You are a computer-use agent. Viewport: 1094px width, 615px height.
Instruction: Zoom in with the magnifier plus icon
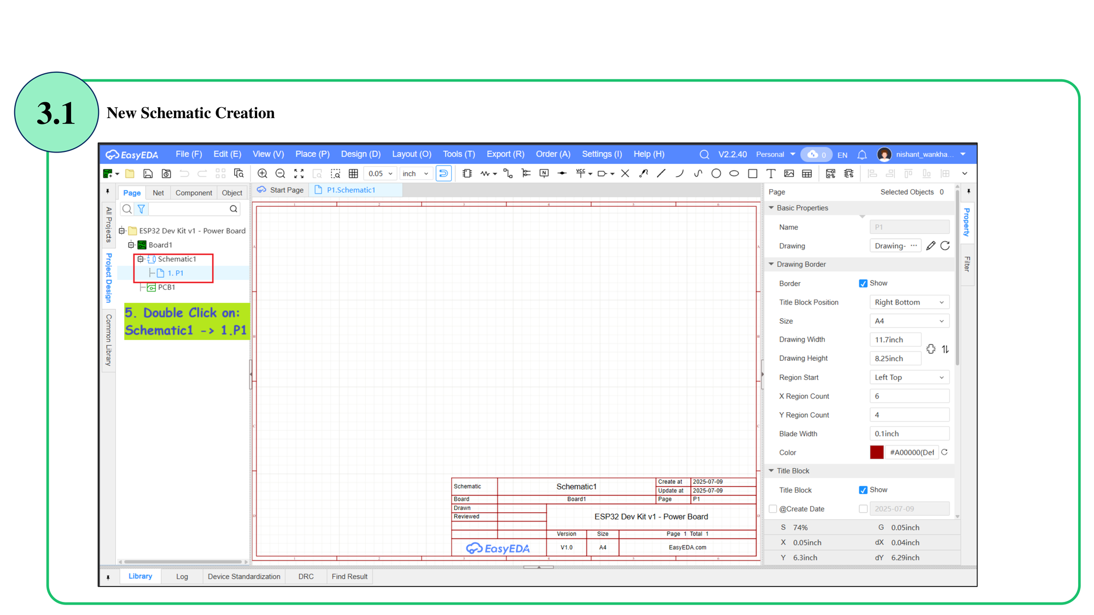click(x=263, y=174)
